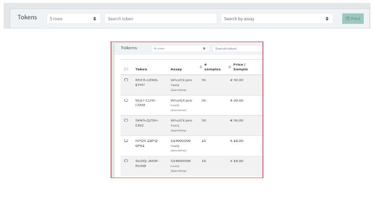Check the HPO4-2BFQ-6P61 row checkbox
374x199 pixels.
(x=126, y=141)
